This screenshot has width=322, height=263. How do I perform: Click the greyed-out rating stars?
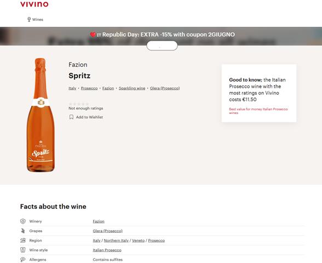pos(79,104)
